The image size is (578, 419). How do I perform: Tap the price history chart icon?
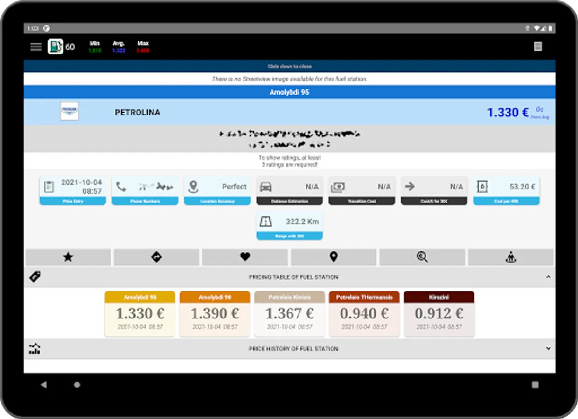pos(35,349)
